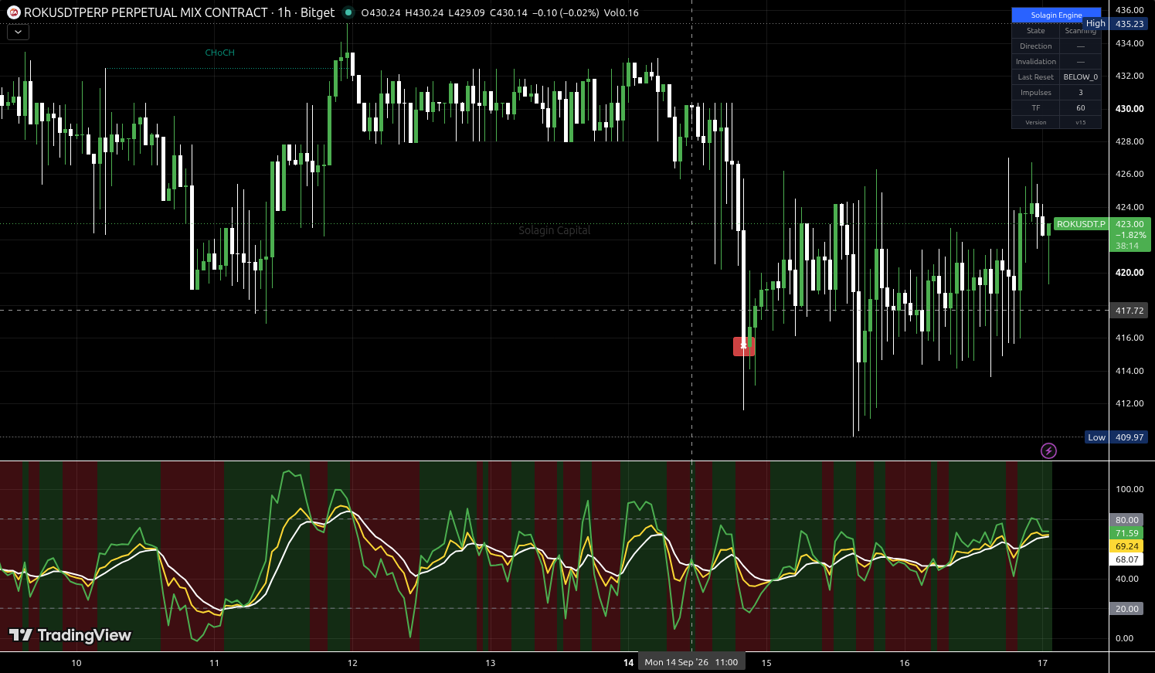Click date label 12 on the time axis
The height and width of the screenshot is (673, 1155).
pyautogui.click(x=352, y=662)
